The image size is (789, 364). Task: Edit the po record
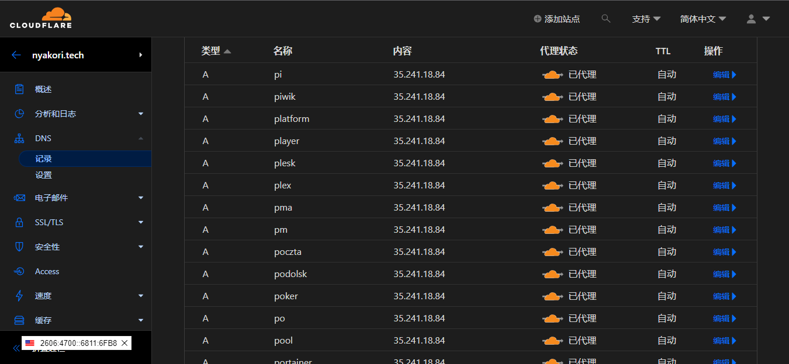pyautogui.click(x=725, y=318)
